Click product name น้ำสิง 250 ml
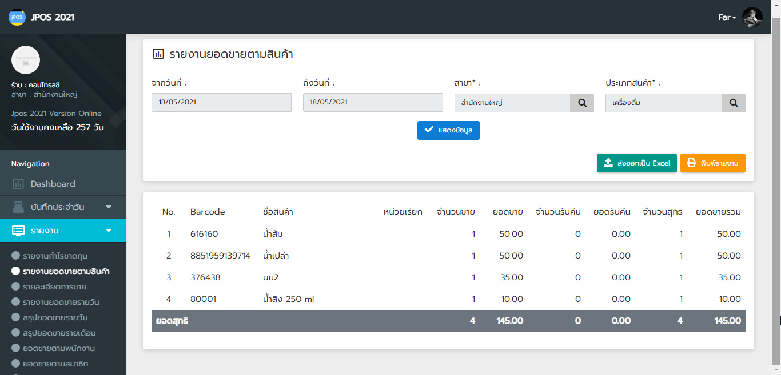Image resolution: width=781 pixels, height=375 pixels. point(288,299)
